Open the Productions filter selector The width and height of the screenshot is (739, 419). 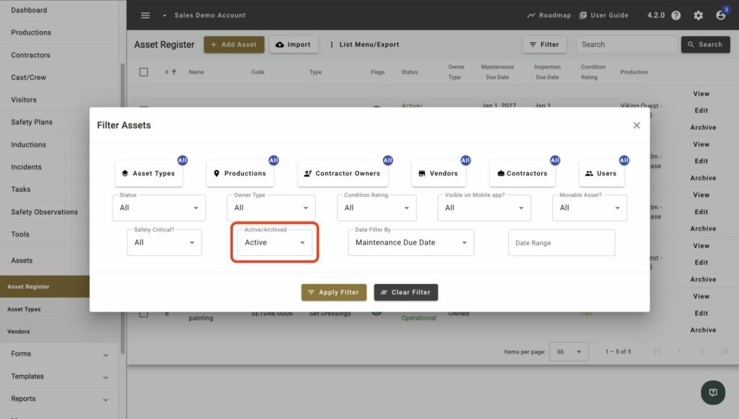tap(240, 173)
